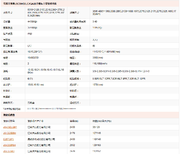Click the 4400(Kg) total mass value
This screenshot has width=180, height=154.
click(32, 22)
